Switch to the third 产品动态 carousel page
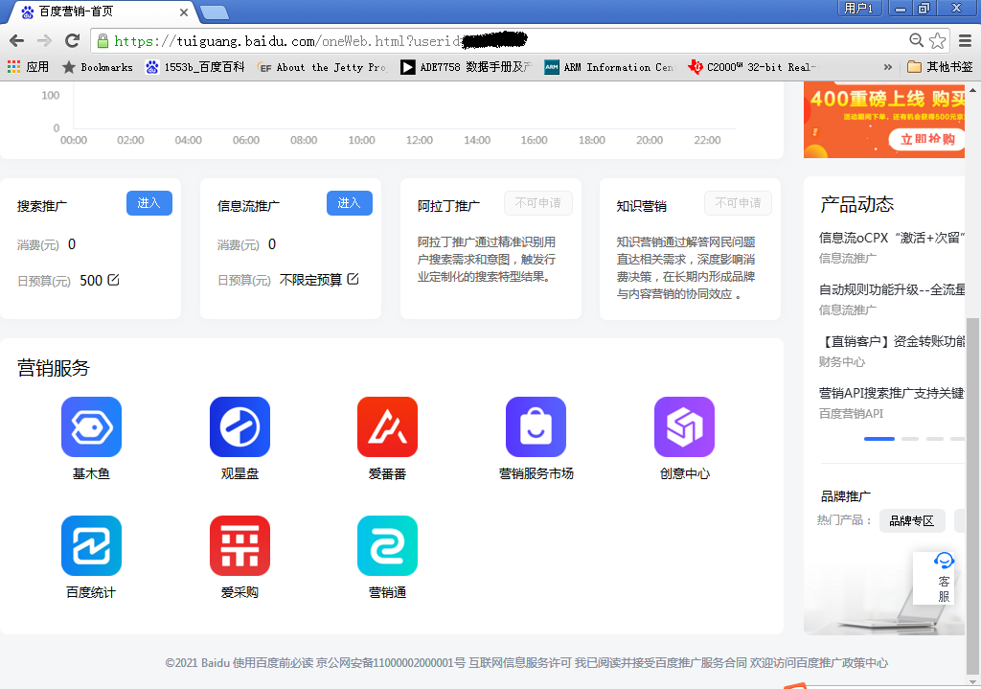981x689 pixels. point(935,439)
